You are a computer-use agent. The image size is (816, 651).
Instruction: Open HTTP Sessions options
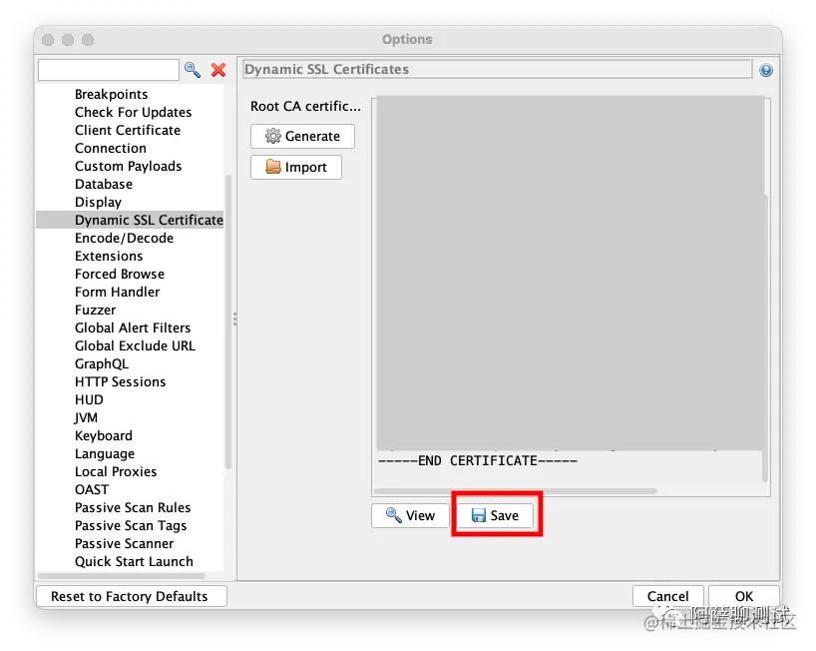[121, 381]
